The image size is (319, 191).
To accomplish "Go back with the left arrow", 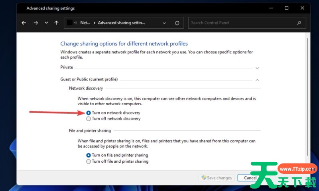I will click(24, 23).
